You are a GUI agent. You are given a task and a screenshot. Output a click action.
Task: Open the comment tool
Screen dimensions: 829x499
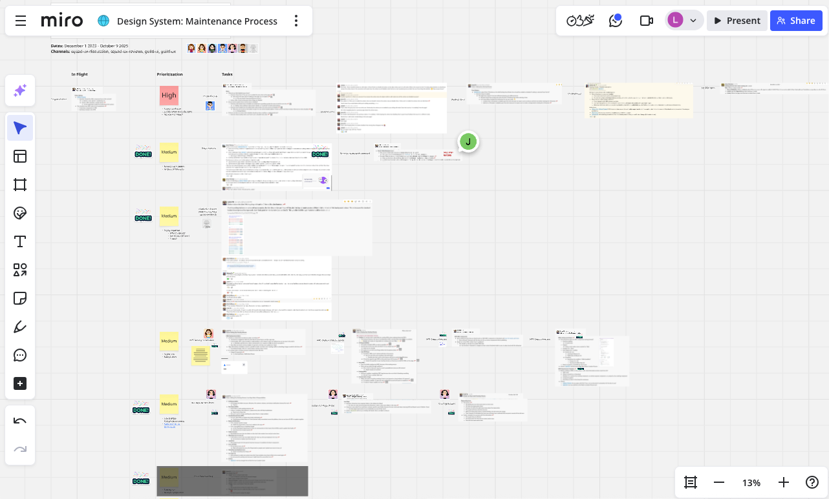(19, 354)
